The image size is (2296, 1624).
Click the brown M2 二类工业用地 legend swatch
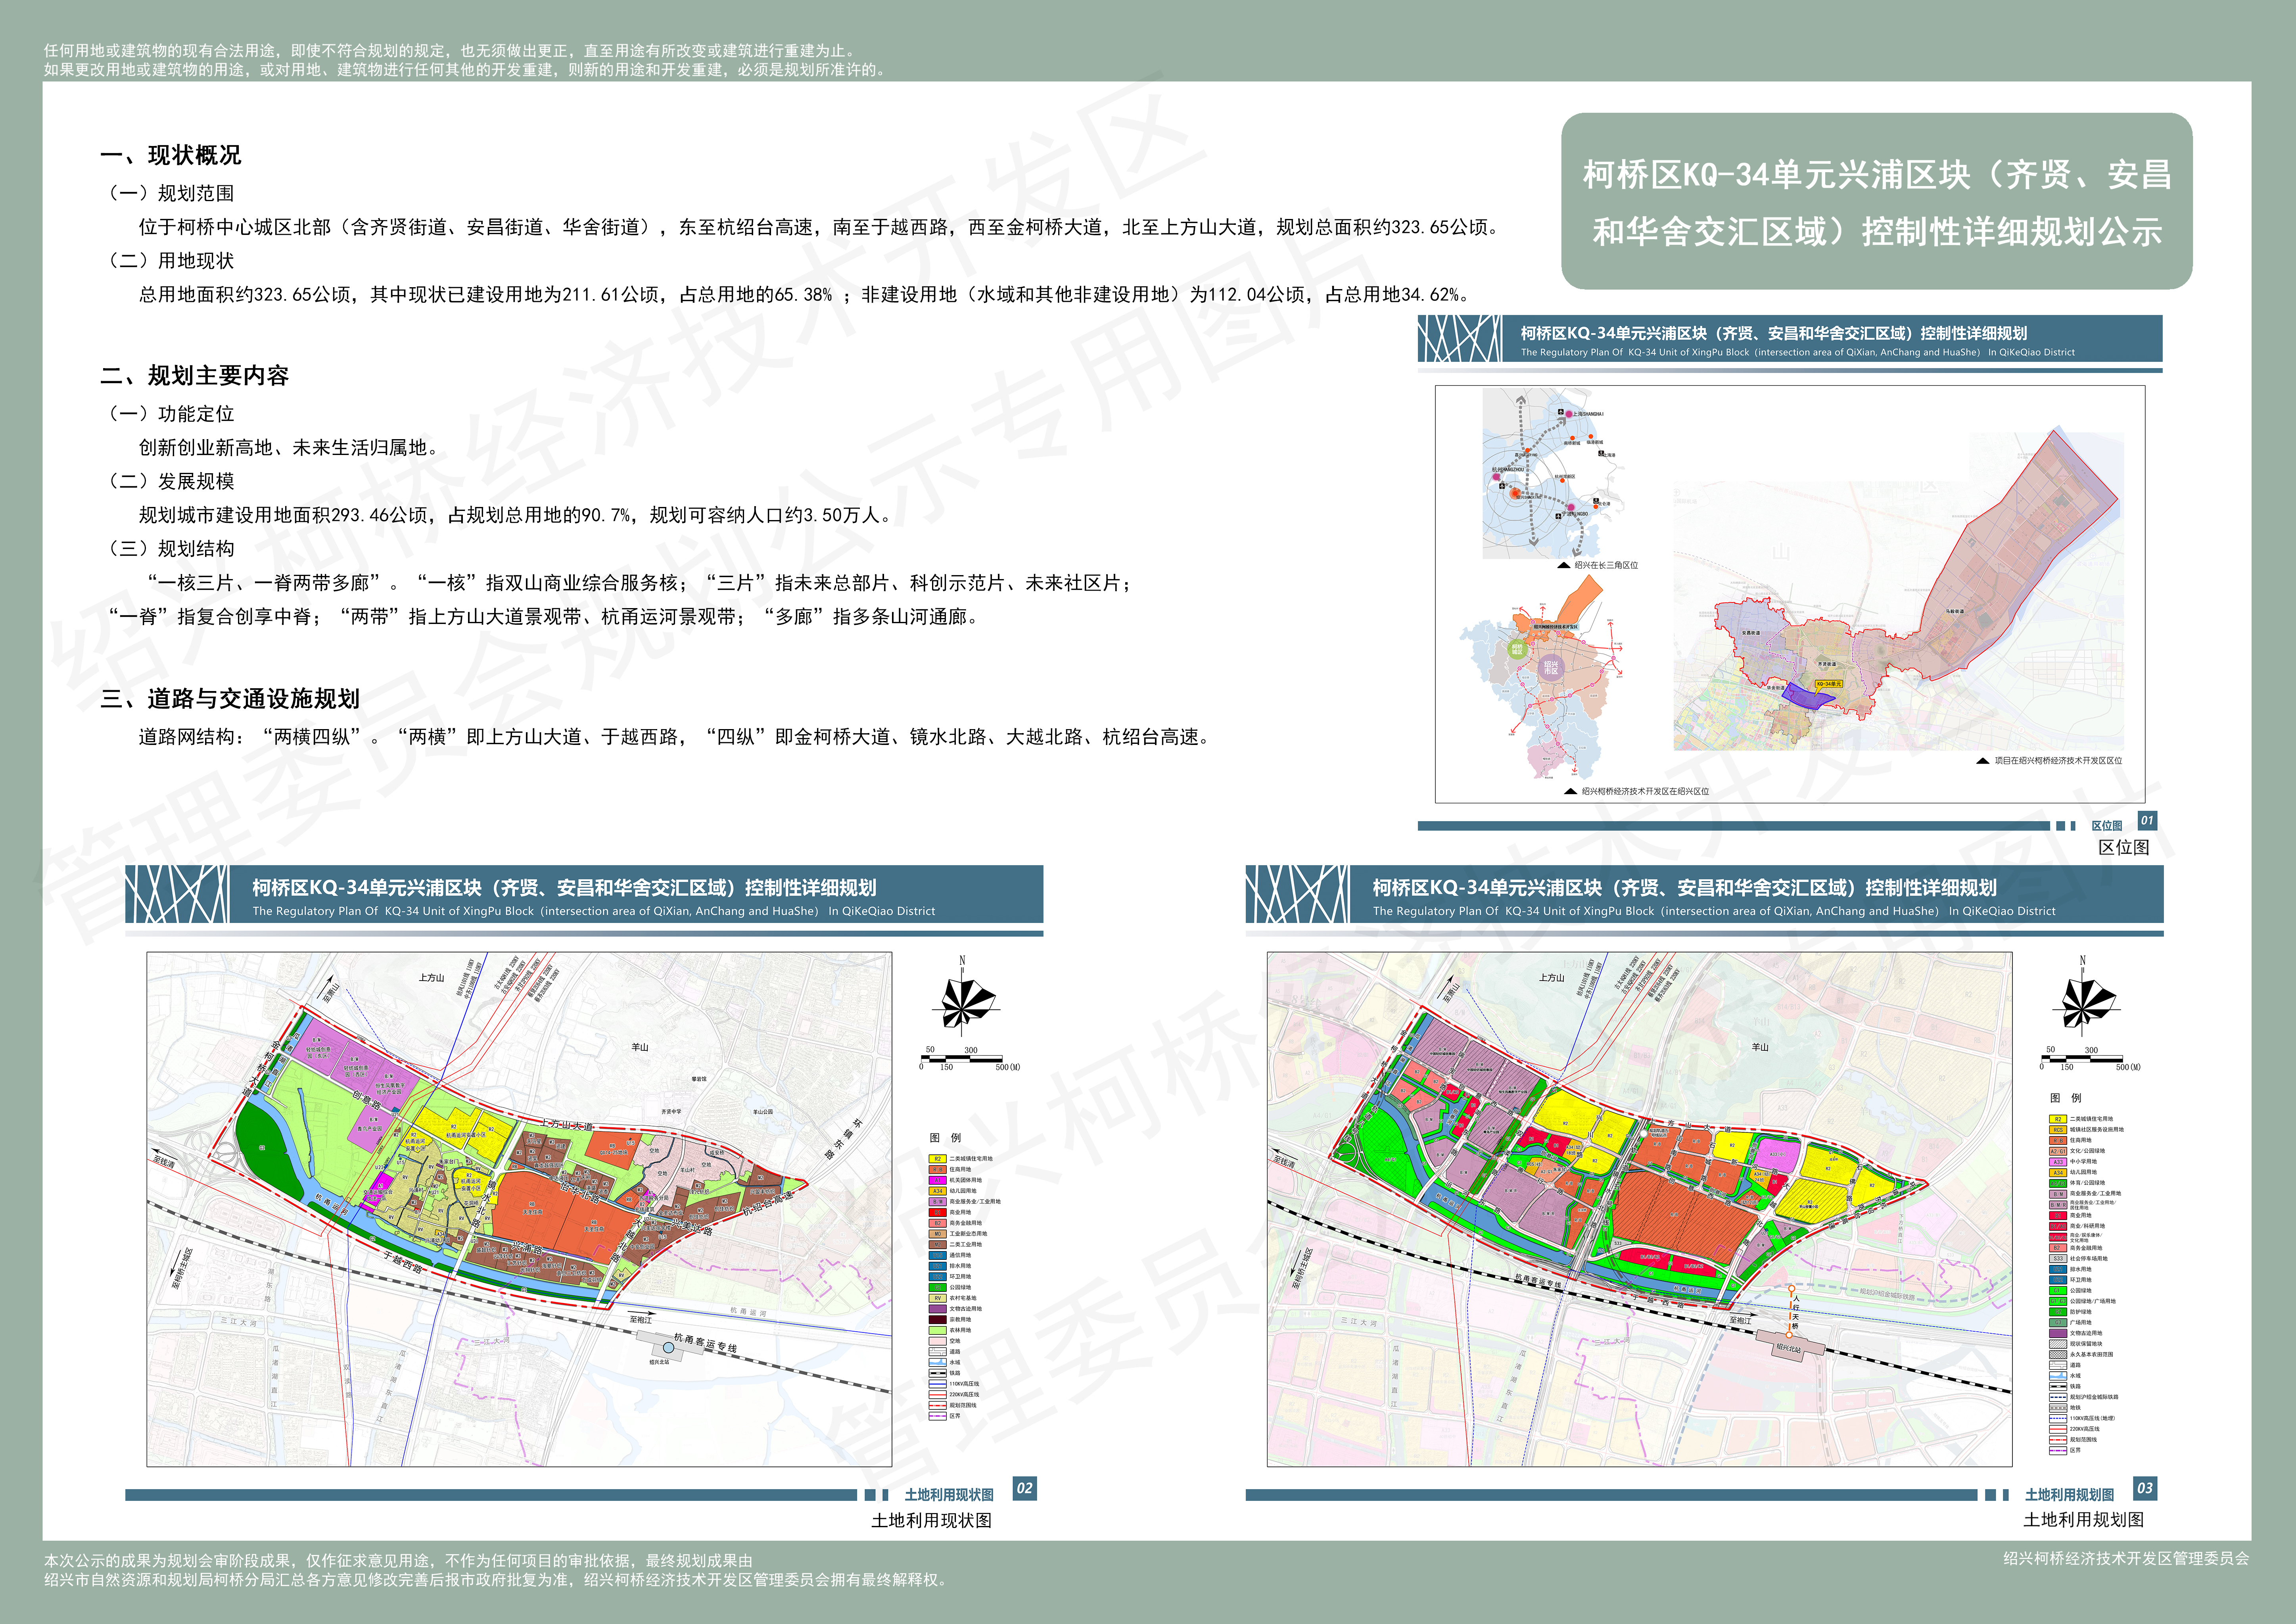(x=938, y=1245)
